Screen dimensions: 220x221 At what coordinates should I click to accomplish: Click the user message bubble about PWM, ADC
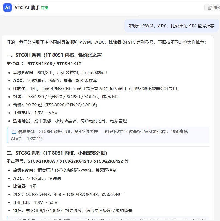click(171, 26)
